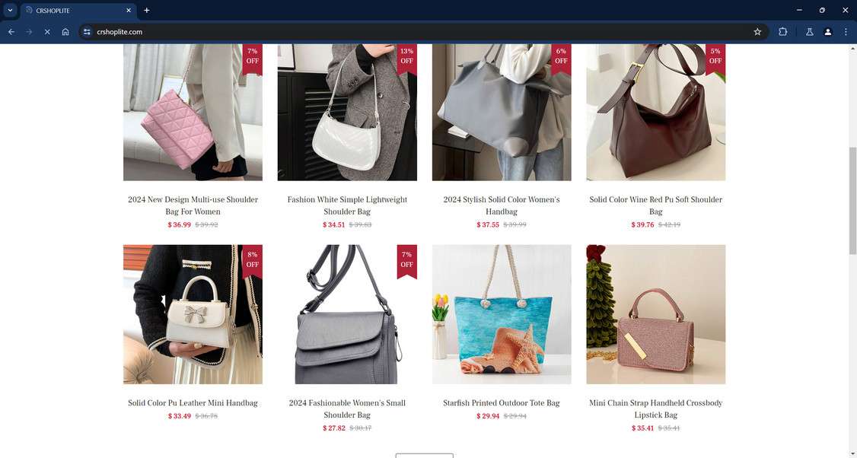
Task: Open a new tab with plus button
Action: coord(146,11)
